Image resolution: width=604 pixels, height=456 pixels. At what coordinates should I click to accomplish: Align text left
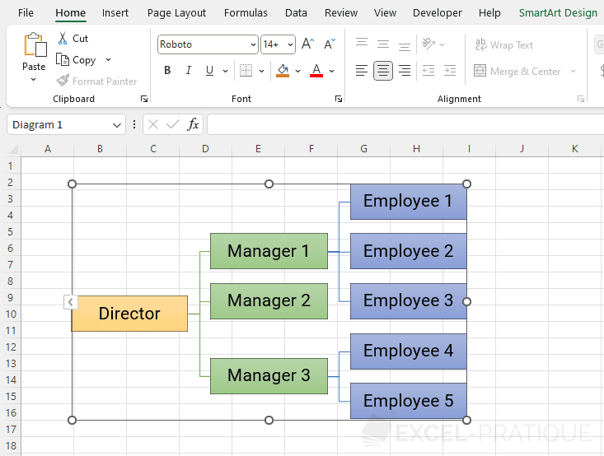point(361,71)
